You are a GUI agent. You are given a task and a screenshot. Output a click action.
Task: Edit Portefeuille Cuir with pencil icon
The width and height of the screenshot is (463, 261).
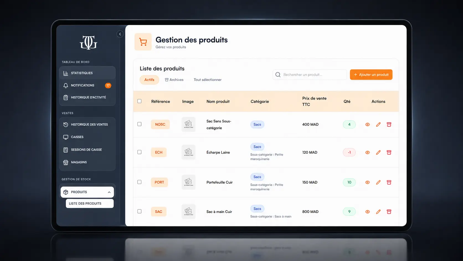coord(378,183)
